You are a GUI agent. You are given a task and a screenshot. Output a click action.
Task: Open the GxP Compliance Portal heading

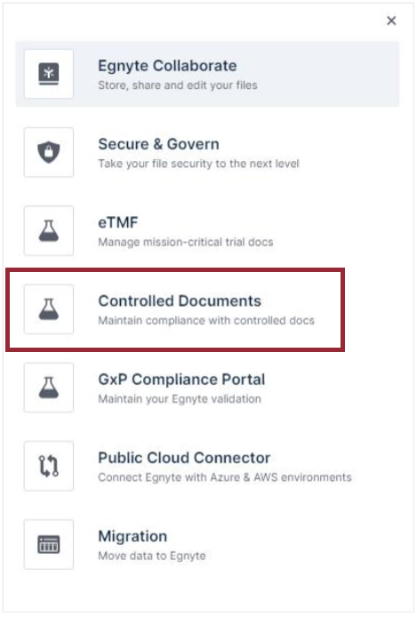tap(181, 380)
